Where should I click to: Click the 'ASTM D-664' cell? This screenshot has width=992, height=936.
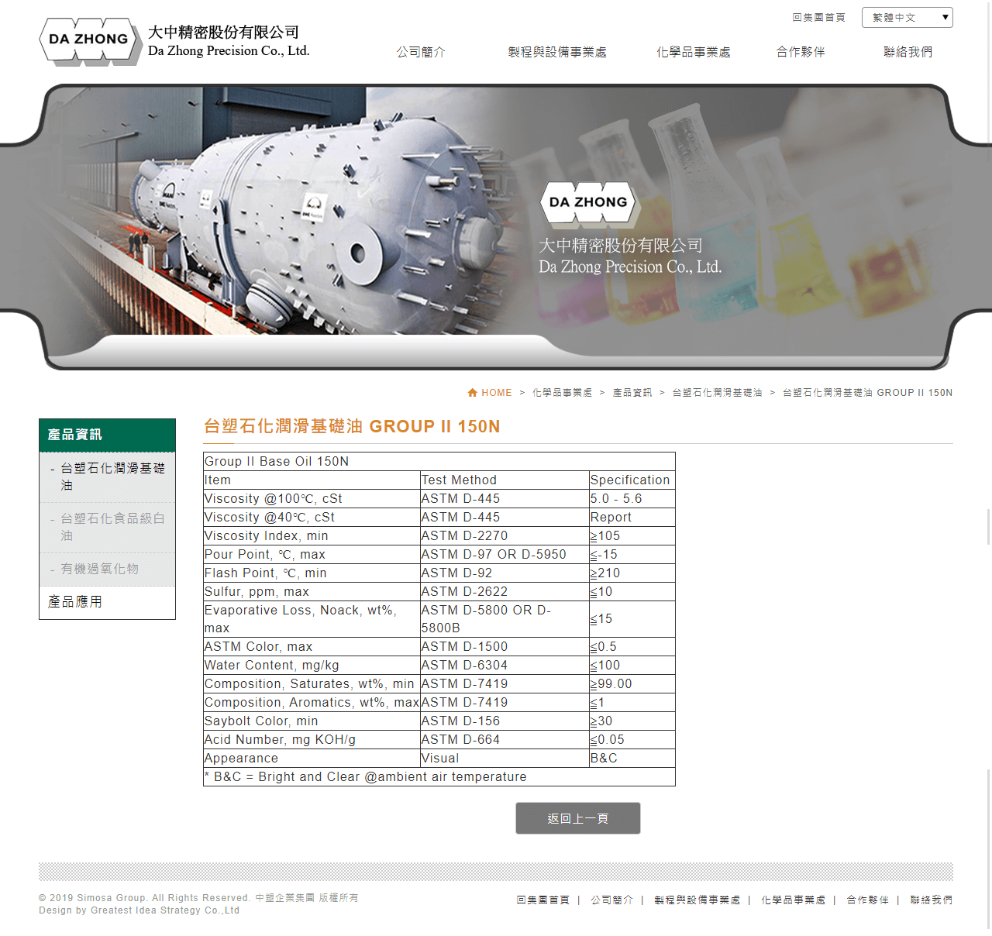[505, 740]
